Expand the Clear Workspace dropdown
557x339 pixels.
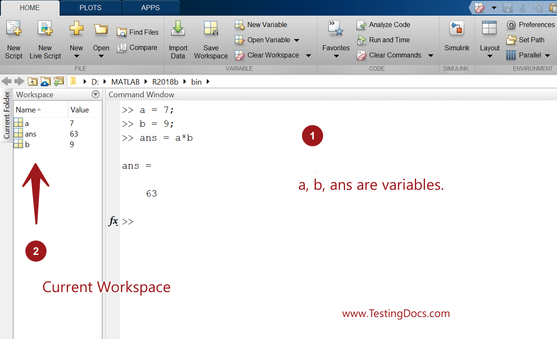pyautogui.click(x=308, y=55)
